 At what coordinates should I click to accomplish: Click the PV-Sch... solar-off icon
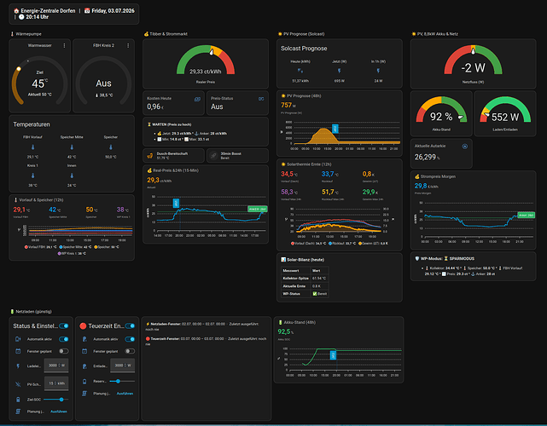[18, 384]
